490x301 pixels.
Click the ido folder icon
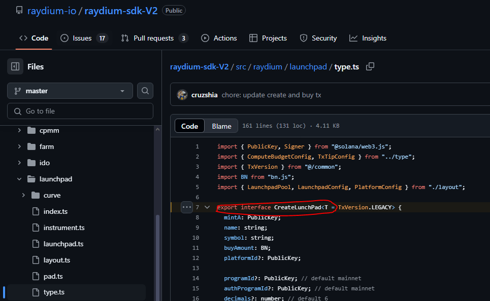[x=31, y=163]
